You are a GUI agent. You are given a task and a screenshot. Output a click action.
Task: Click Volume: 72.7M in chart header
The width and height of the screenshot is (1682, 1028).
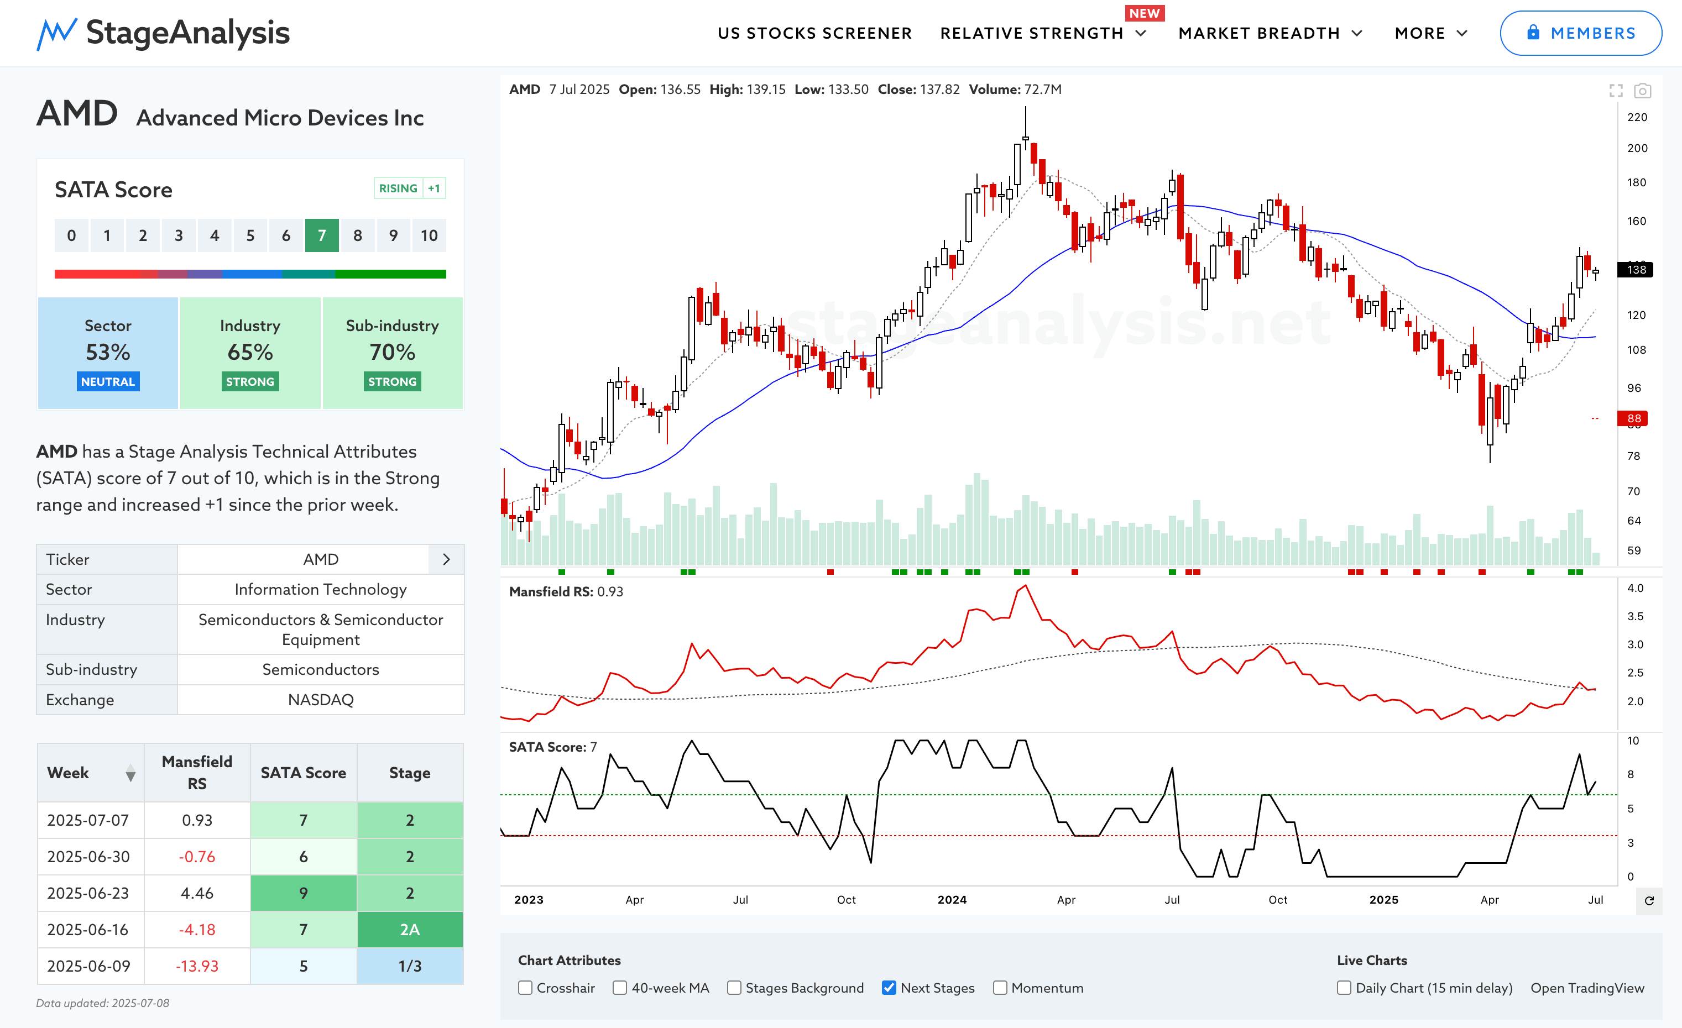pyautogui.click(x=1015, y=90)
